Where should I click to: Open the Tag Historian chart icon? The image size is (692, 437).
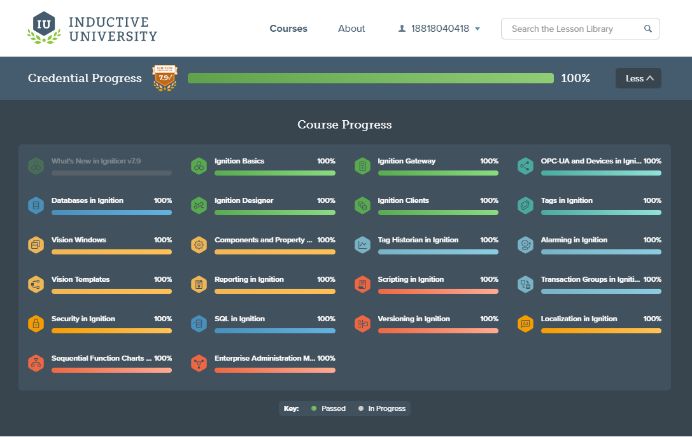click(x=362, y=245)
